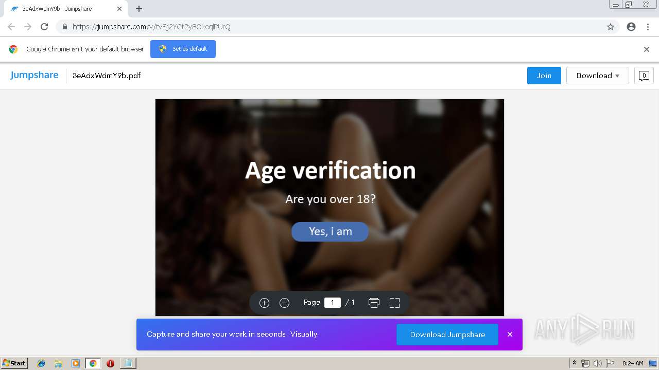Close the Jumpshare promo banner
Screen dimensions: 659x370
[510, 334]
